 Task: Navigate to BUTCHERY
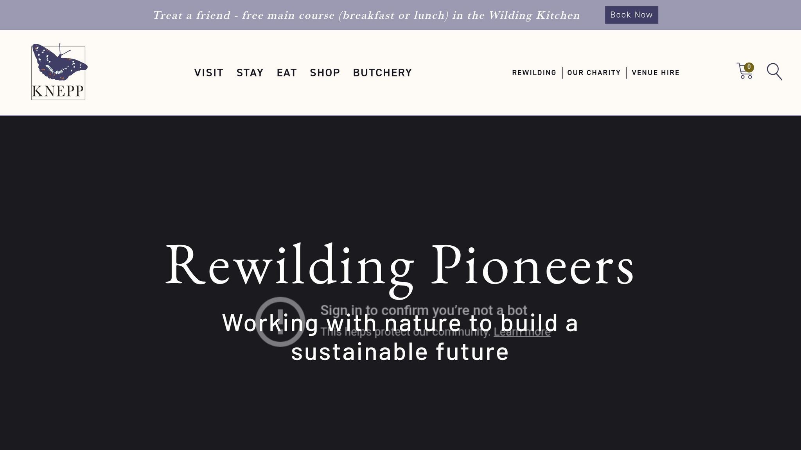tap(382, 73)
